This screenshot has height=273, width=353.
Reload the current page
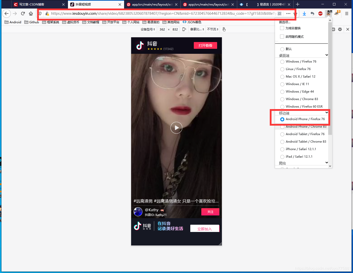pyautogui.click(x=23, y=14)
